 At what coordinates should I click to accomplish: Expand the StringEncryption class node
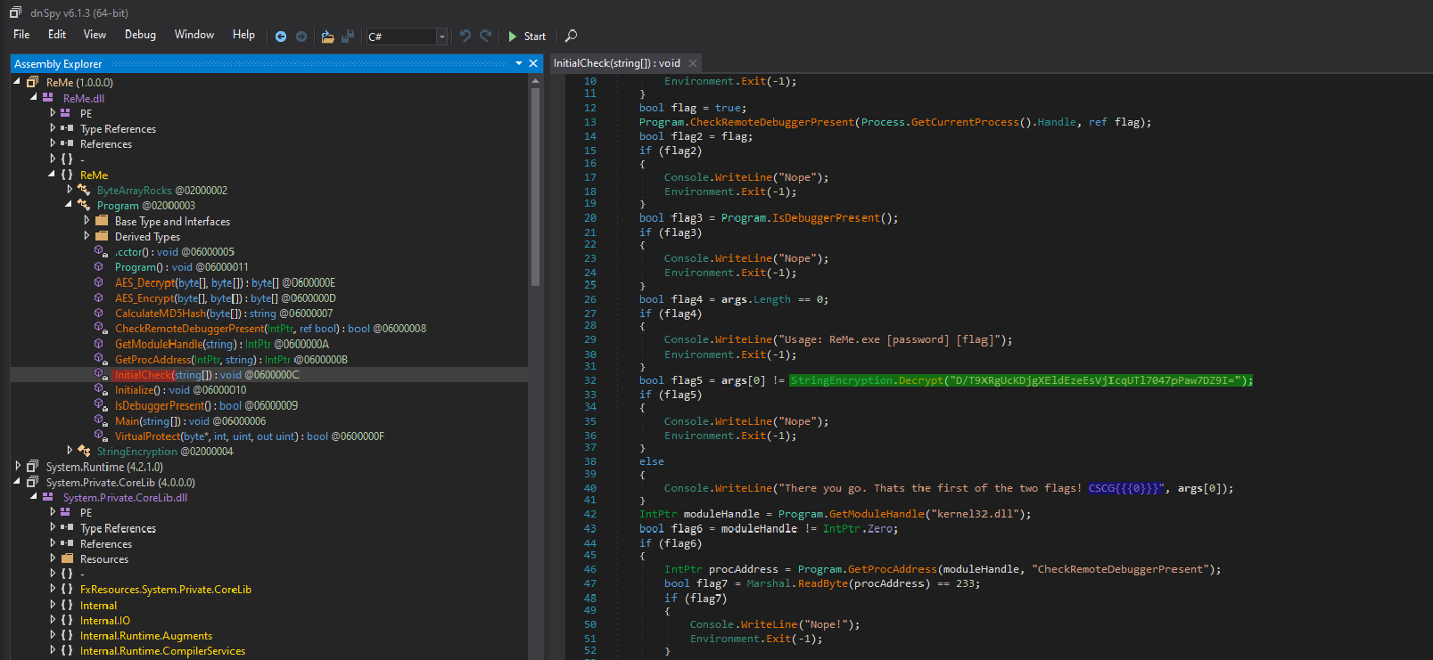70,451
